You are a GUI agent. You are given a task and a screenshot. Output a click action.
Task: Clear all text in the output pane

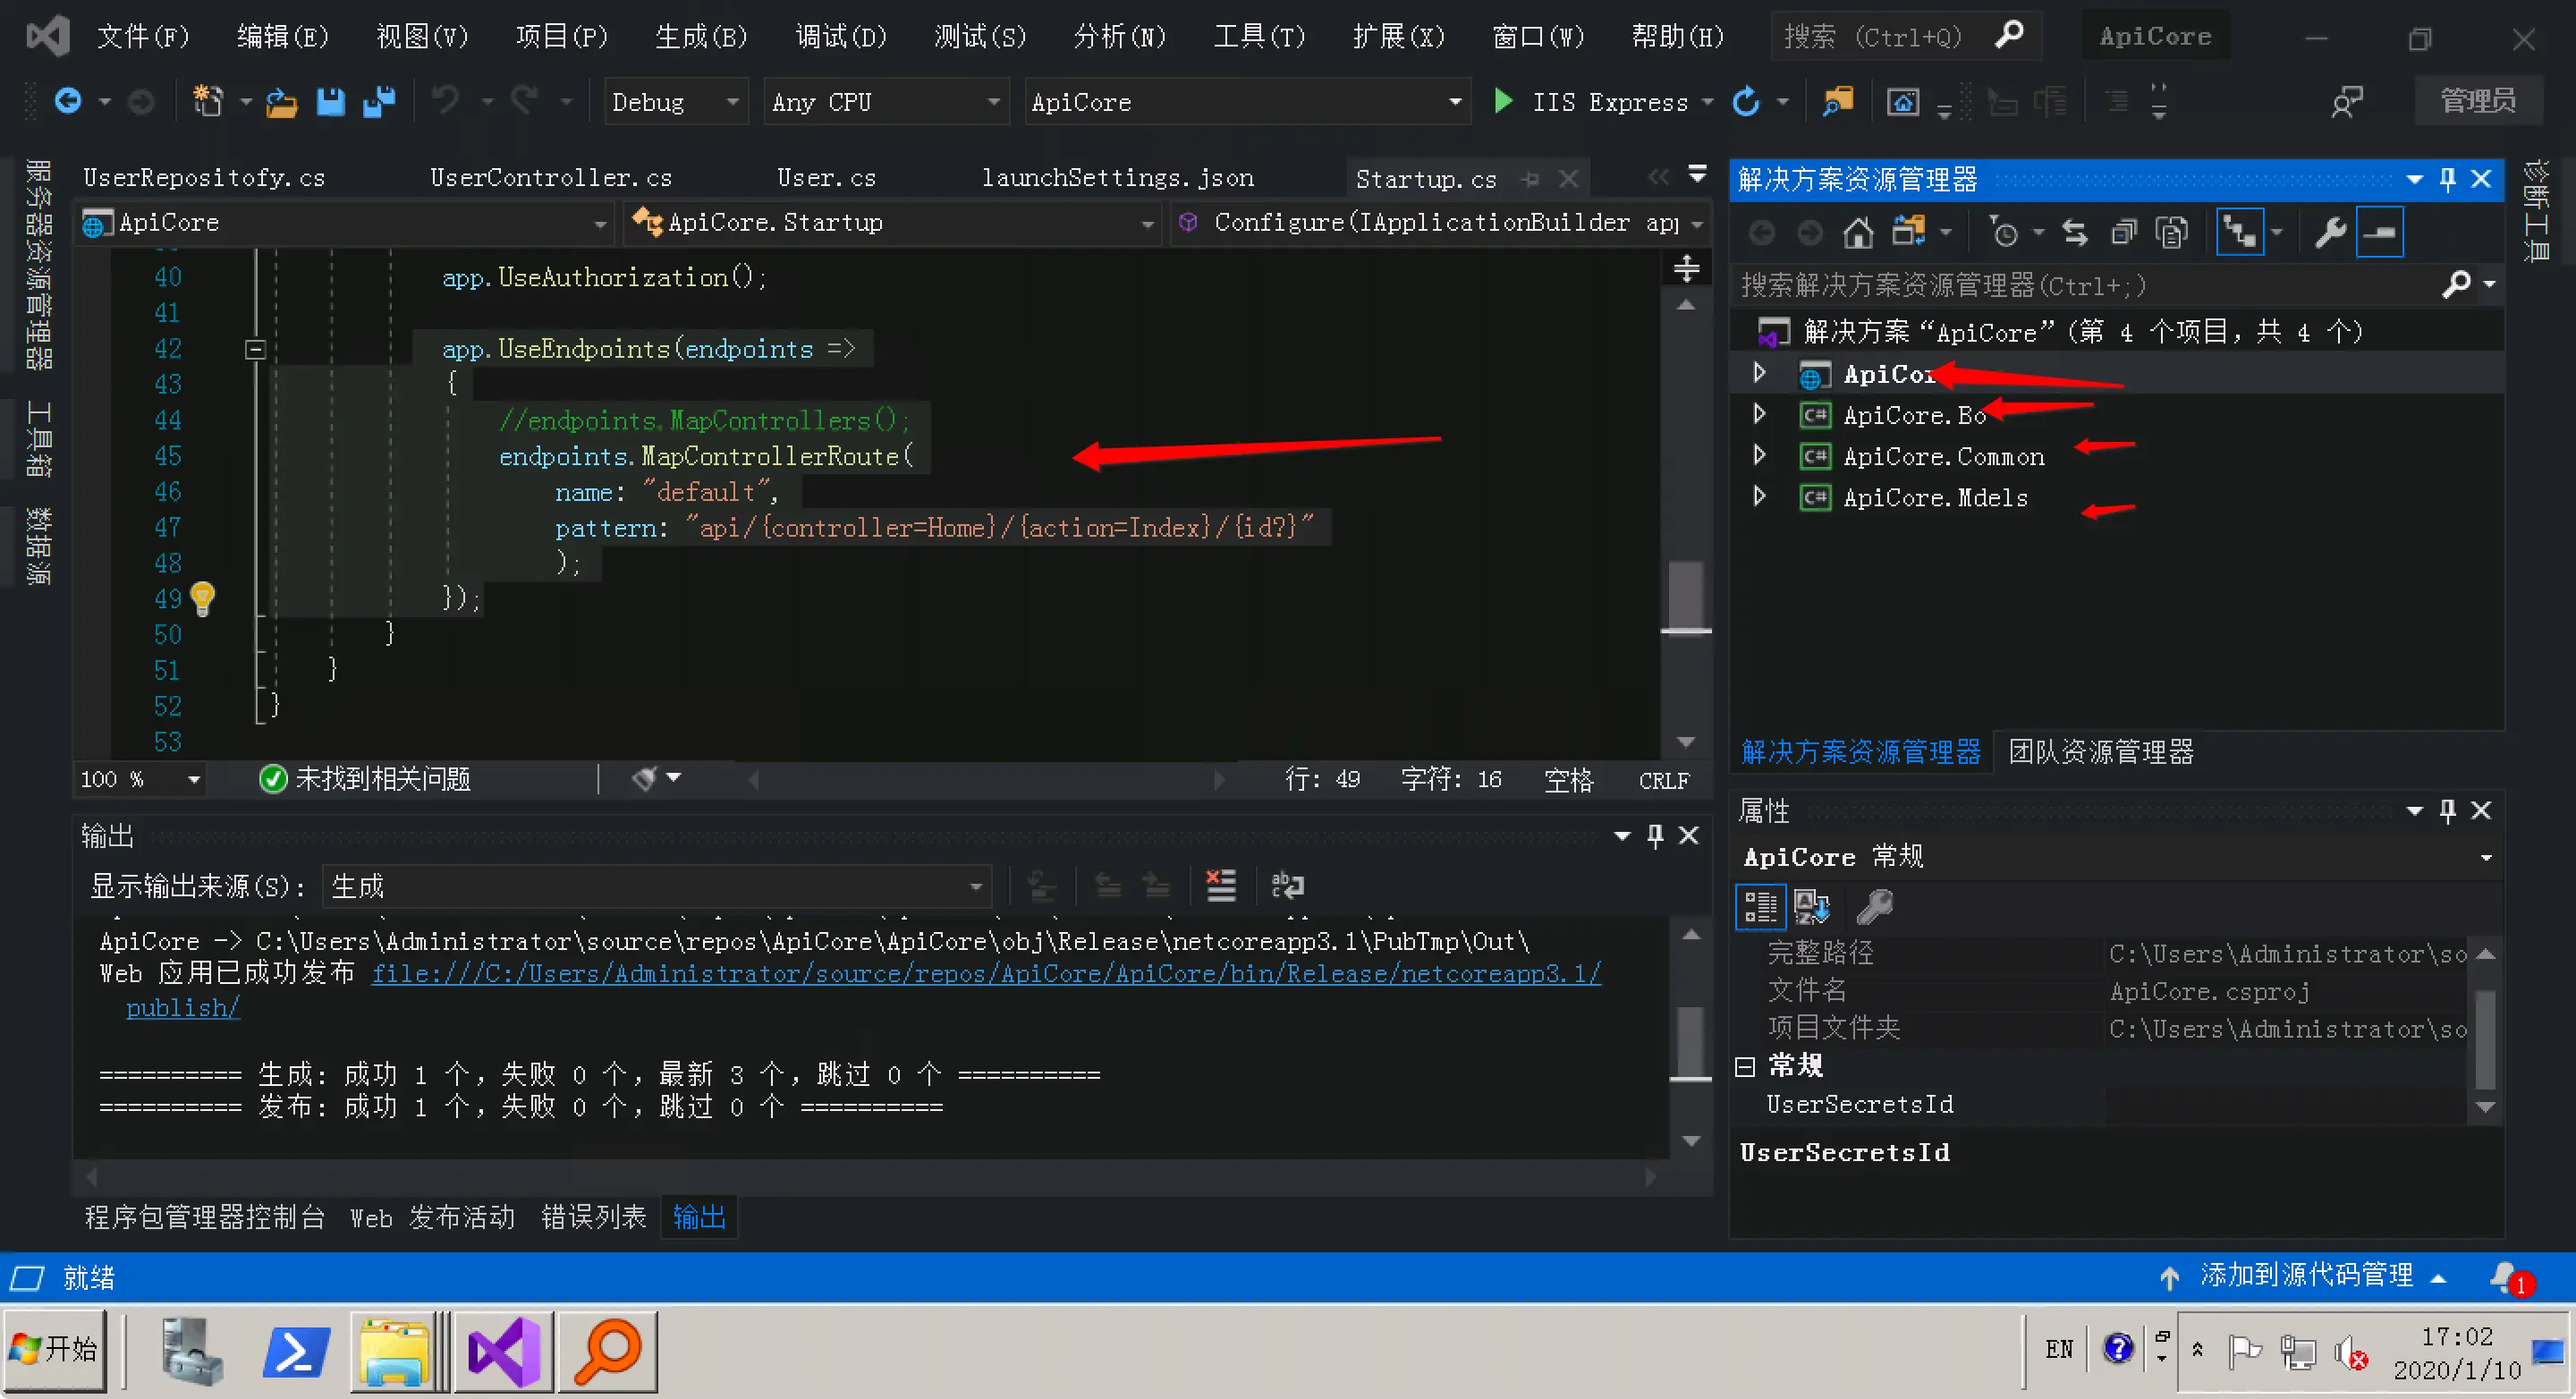(1220, 886)
